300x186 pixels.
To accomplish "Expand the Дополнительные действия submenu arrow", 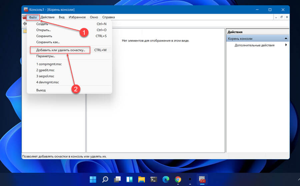I will (286, 45).
